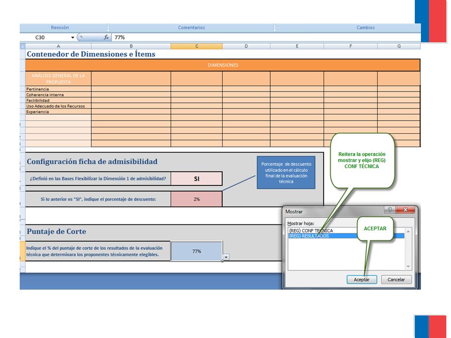The image size is (451, 338).
Task: Click the Contenedor de Dimensiones e Ítems title
Action: [x=91, y=54]
